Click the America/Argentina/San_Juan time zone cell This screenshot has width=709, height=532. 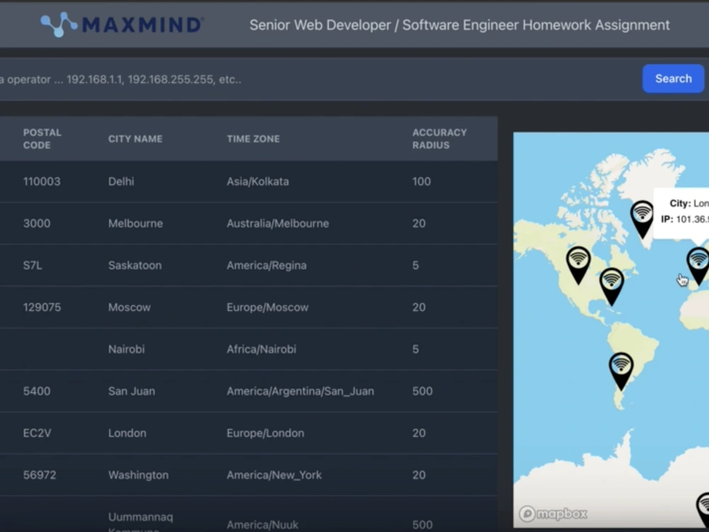300,392
